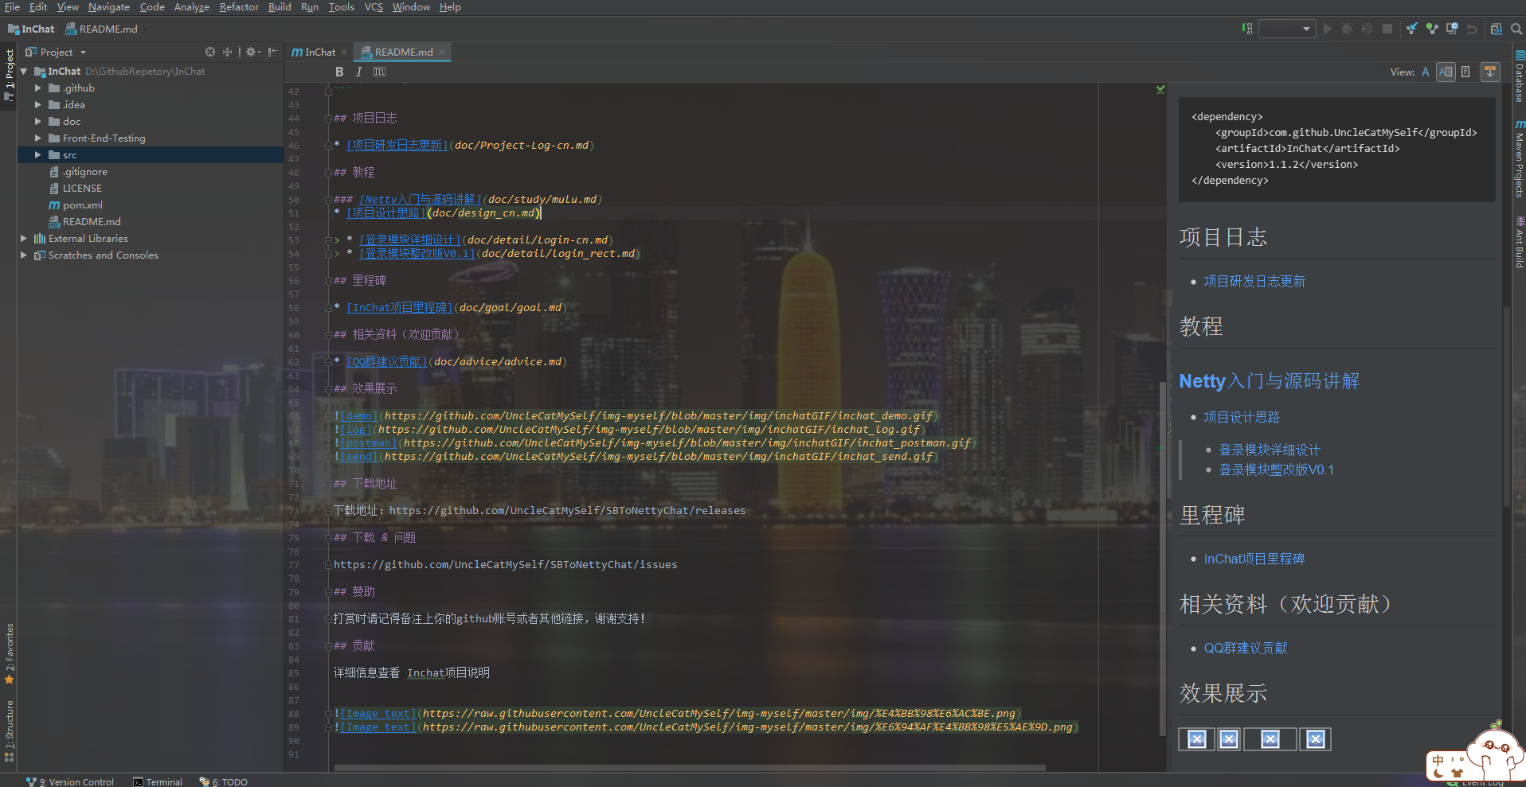Open InChat项目里程碑 link in preview
1526x787 pixels.
pos(1254,559)
